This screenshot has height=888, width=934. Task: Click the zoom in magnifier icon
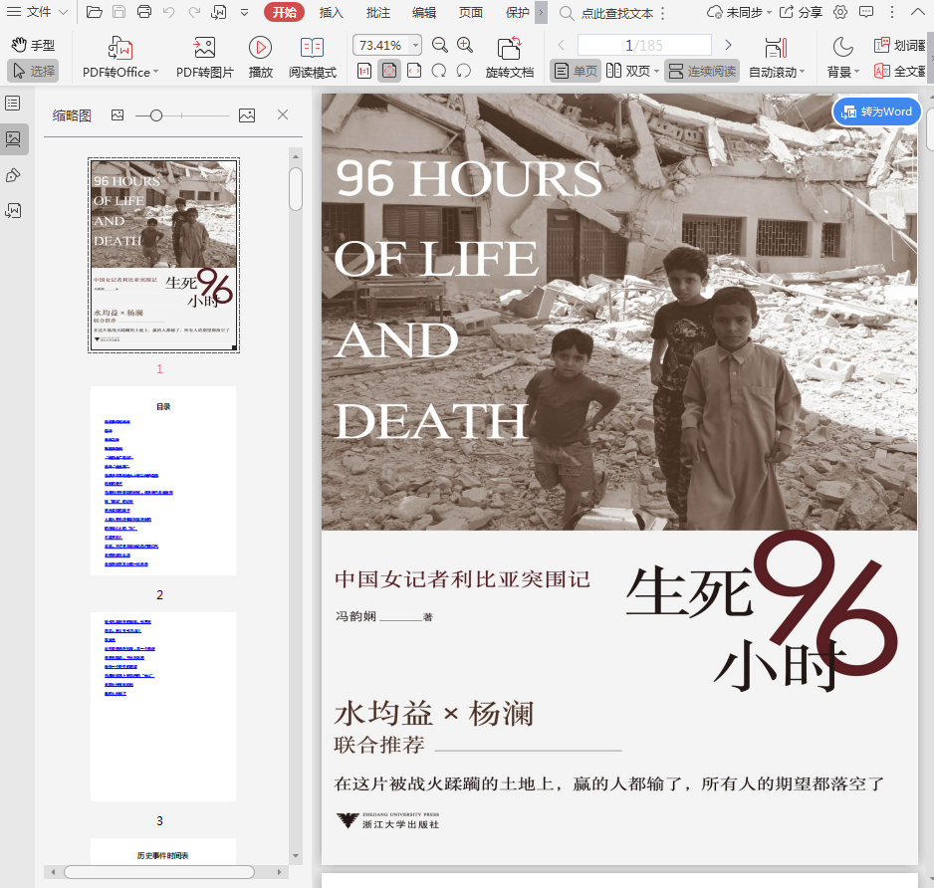click(465, 45)
